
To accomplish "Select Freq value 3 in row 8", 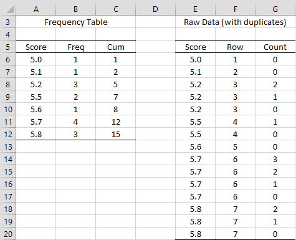I will 75,84.
